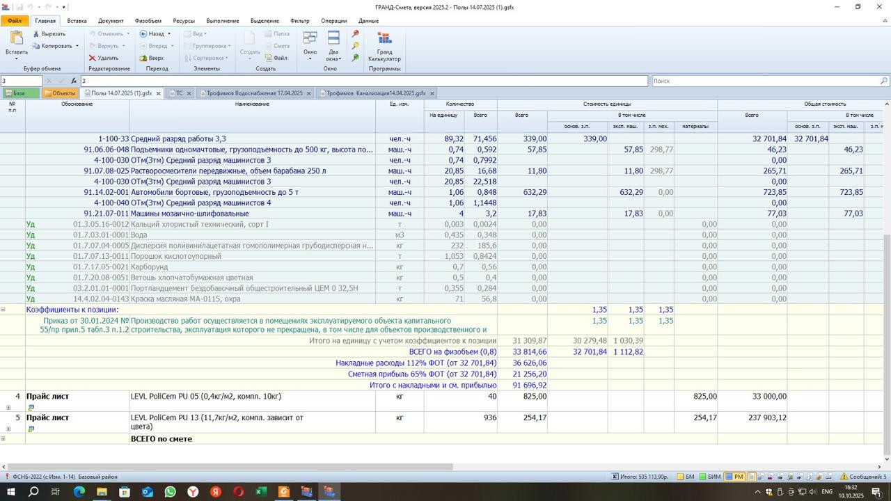This screenshot has height=501, width=891.
Task: Click the red pin icon in ribbon
Action: click(x=355, y=34)
